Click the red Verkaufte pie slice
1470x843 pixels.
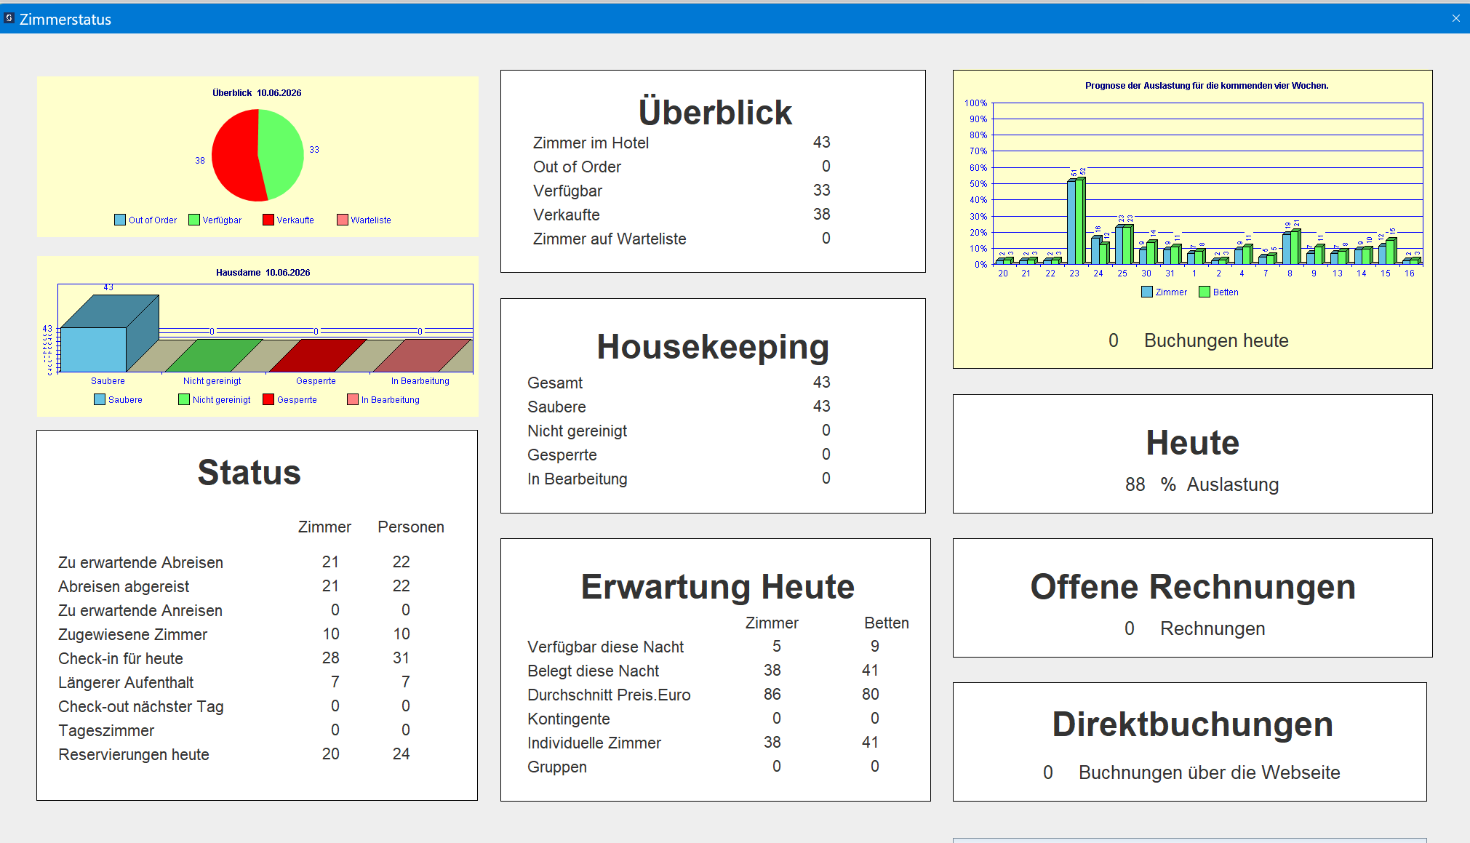pos(235,156)
